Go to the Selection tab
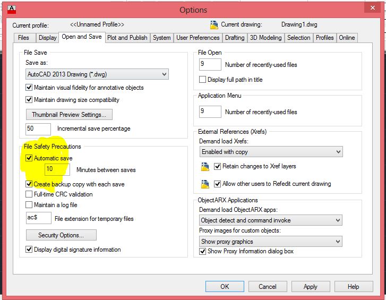The height and width of the screenshot is (300, 386). click(x=298, y=38)
